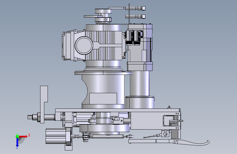
Task: Select the upper hex bolt at top right
Action: pyautogui.click(x=135, y=8)
